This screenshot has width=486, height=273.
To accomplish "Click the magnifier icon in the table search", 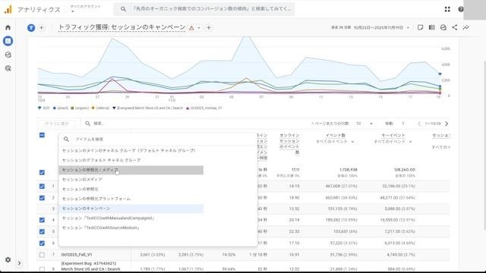I will click(x=88, y=124).
